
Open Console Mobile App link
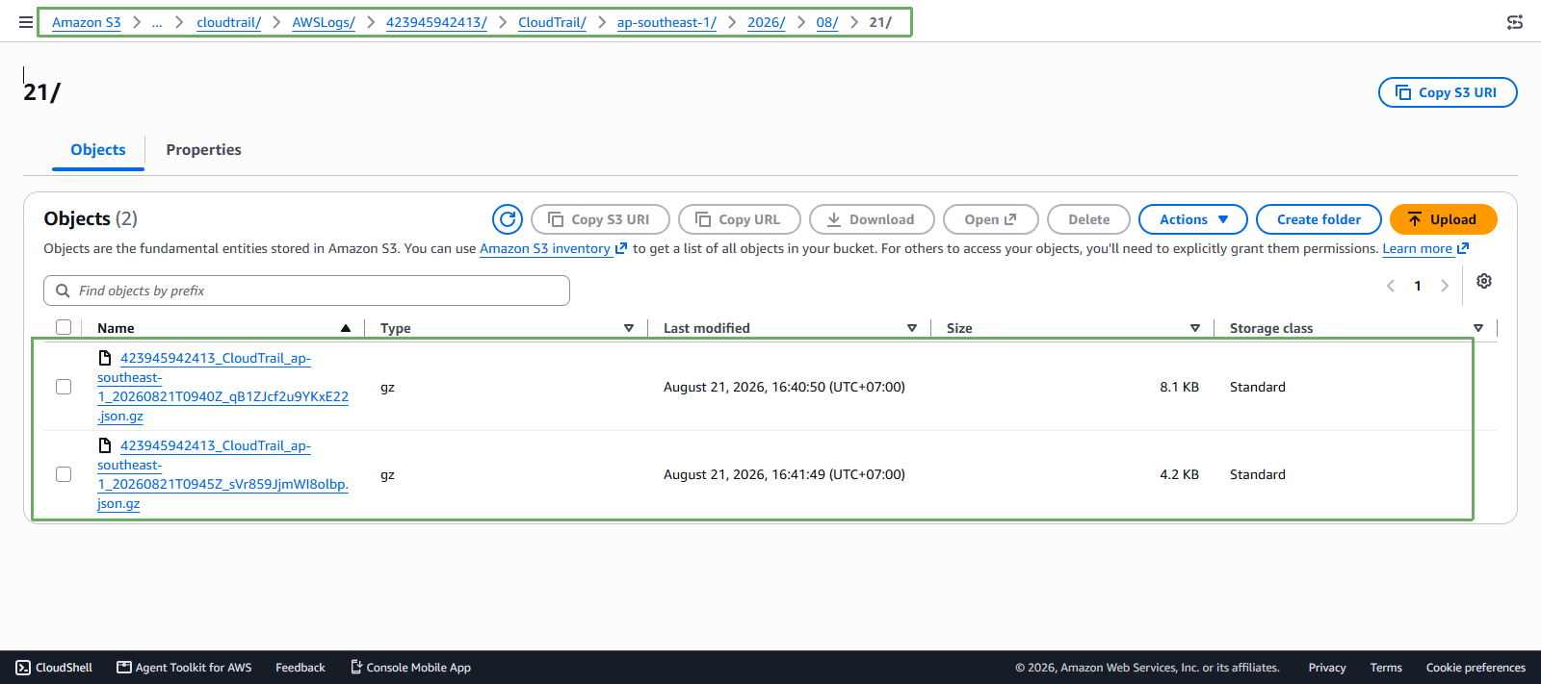410,668
